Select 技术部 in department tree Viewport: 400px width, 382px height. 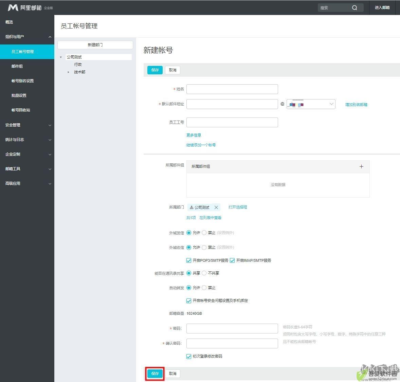pyautogui.click(x=79, y=72)
